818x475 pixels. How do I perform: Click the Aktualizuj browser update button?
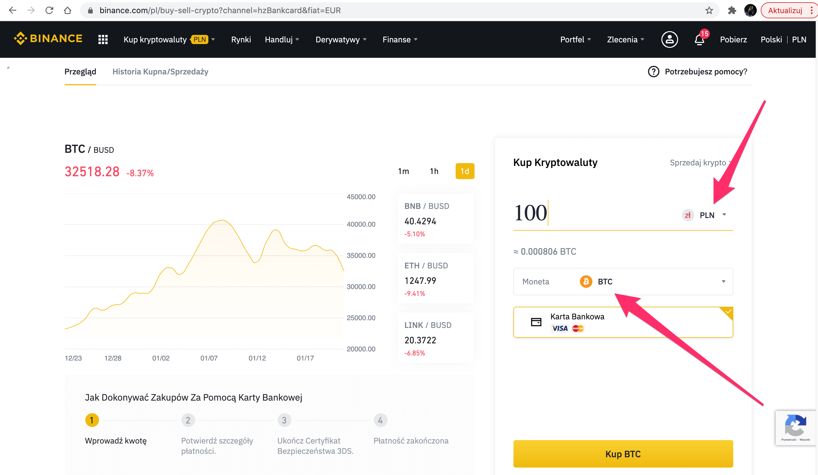point(785,10)
